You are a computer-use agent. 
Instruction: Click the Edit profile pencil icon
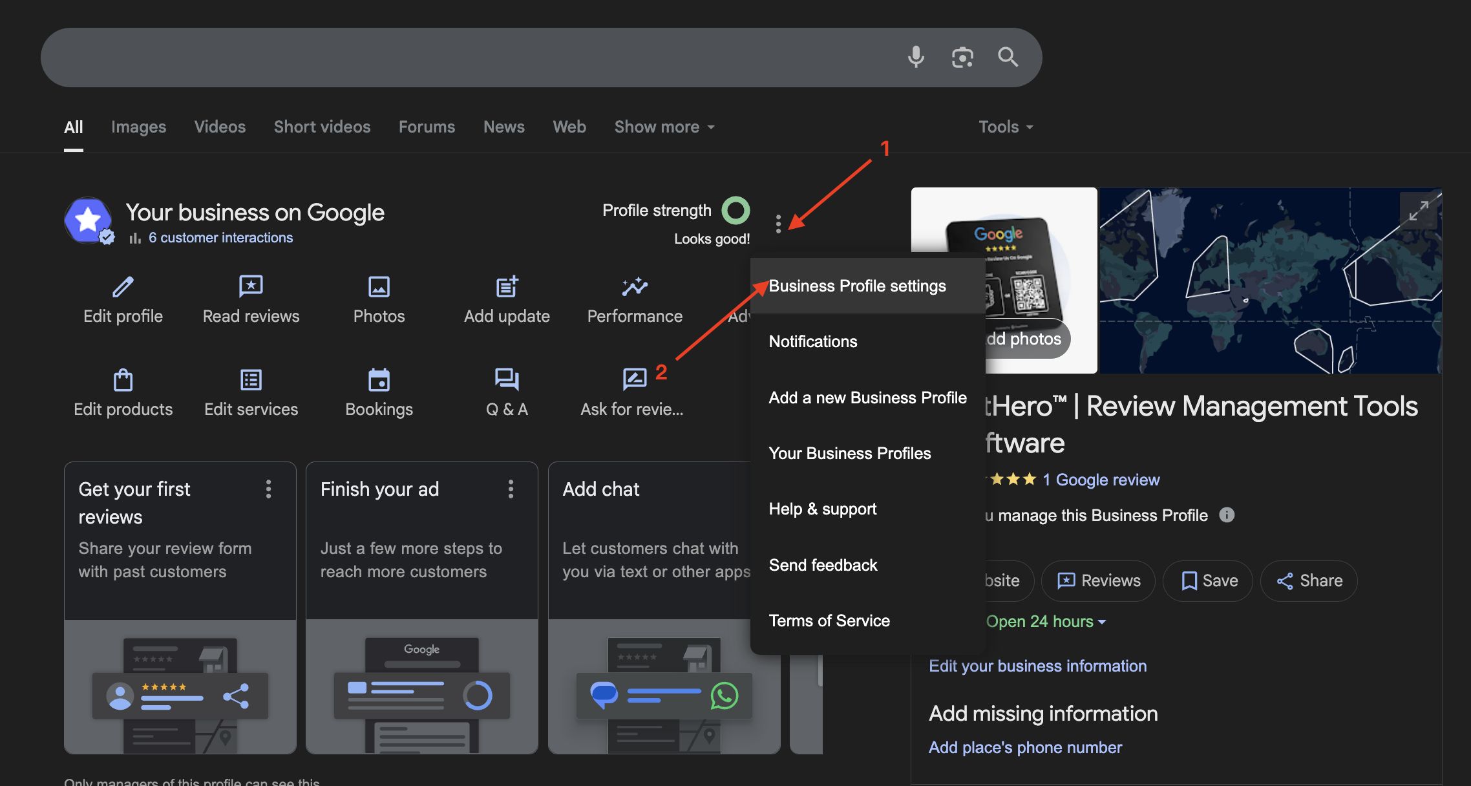(x=123, y=286)
